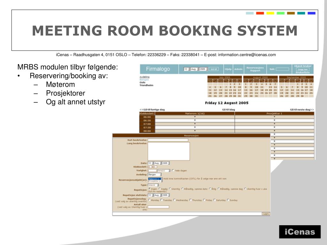Image resolution: width=327 pixels, height=245 pixels.
Task: Click the iCenas logo box
Action: click(x=300, y=232)
